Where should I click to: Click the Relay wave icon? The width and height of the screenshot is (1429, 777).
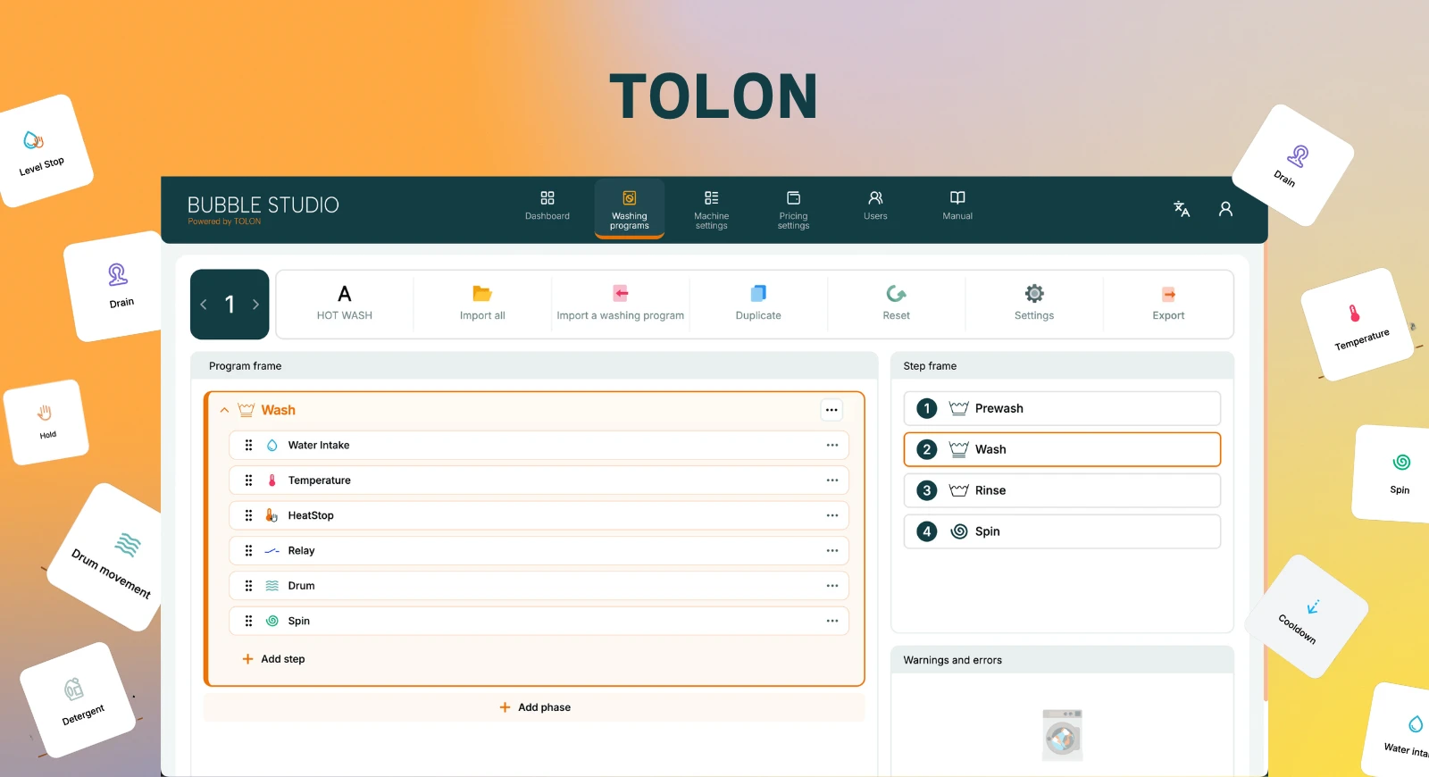272,551
